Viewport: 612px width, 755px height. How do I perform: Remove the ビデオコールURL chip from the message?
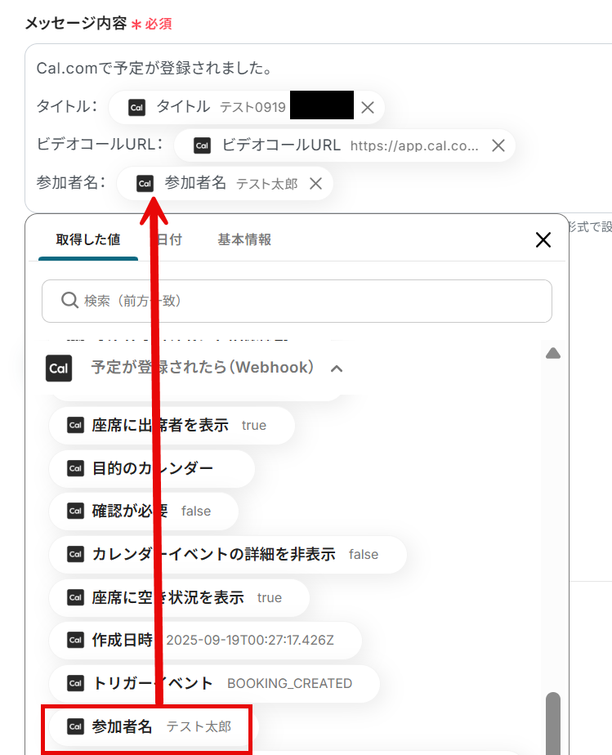pyautogui.click(x=498, y=145)
